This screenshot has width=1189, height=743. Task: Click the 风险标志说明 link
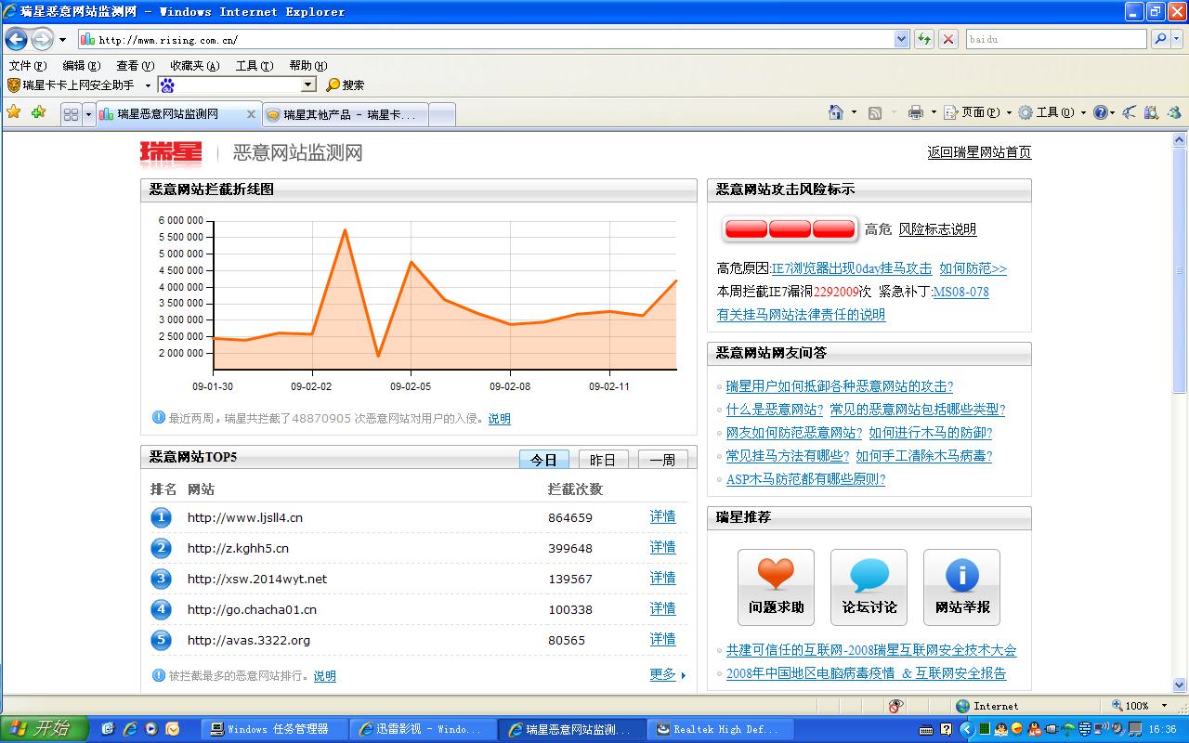(937, 229)
